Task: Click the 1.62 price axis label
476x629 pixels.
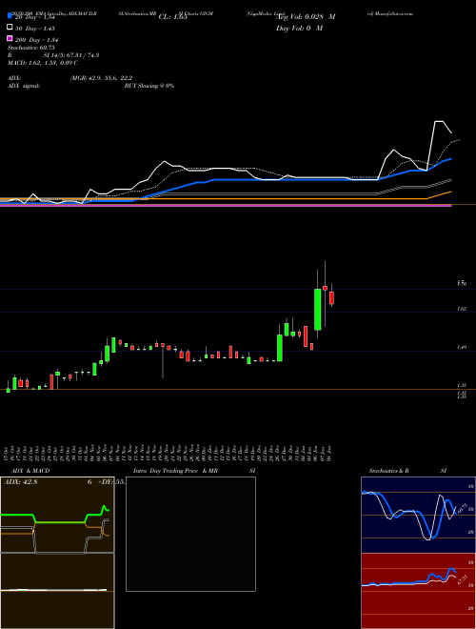Action: [462, 309]
